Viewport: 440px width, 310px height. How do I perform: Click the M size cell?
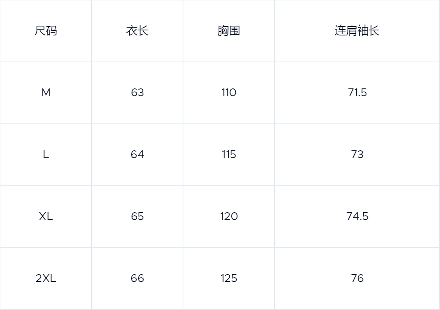[x=46, y=93]
